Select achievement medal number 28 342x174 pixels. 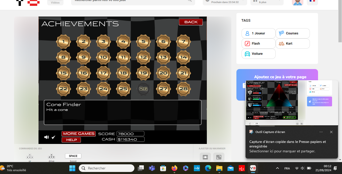click(x=183, y=89)
